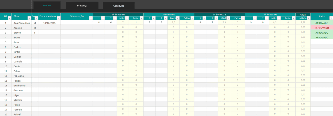Screen dimensions: 333x116
Task: Open the Aluno column filter dropdown
Action: [x=29, y=18]
